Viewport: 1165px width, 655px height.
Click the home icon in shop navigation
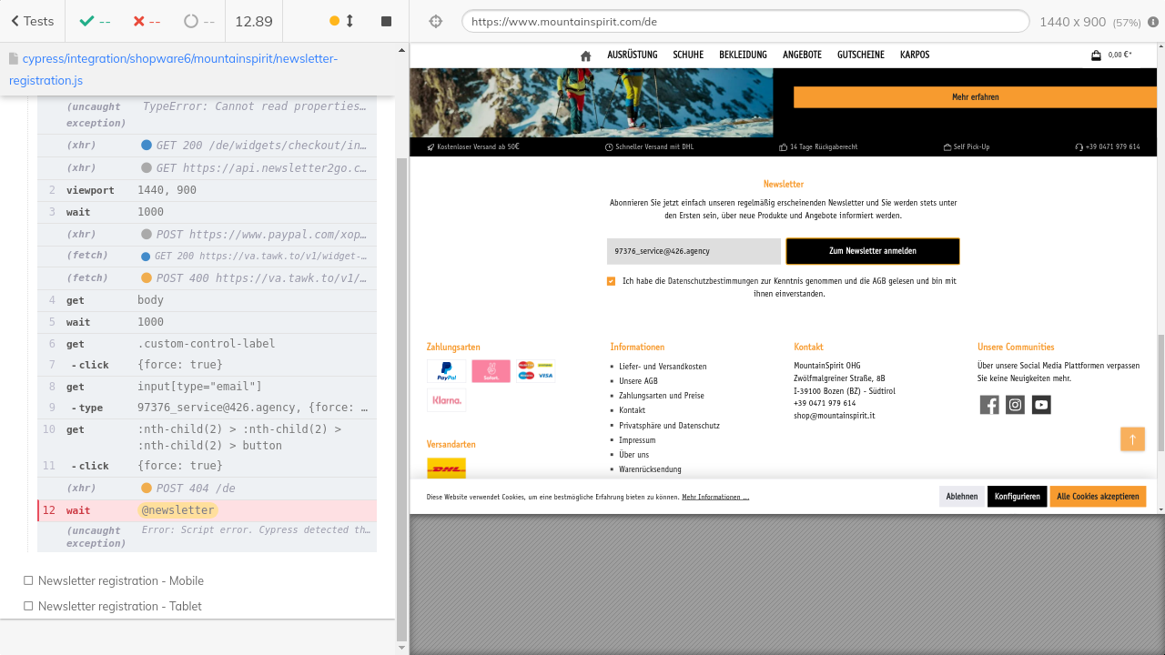click(x=585, y=55)
